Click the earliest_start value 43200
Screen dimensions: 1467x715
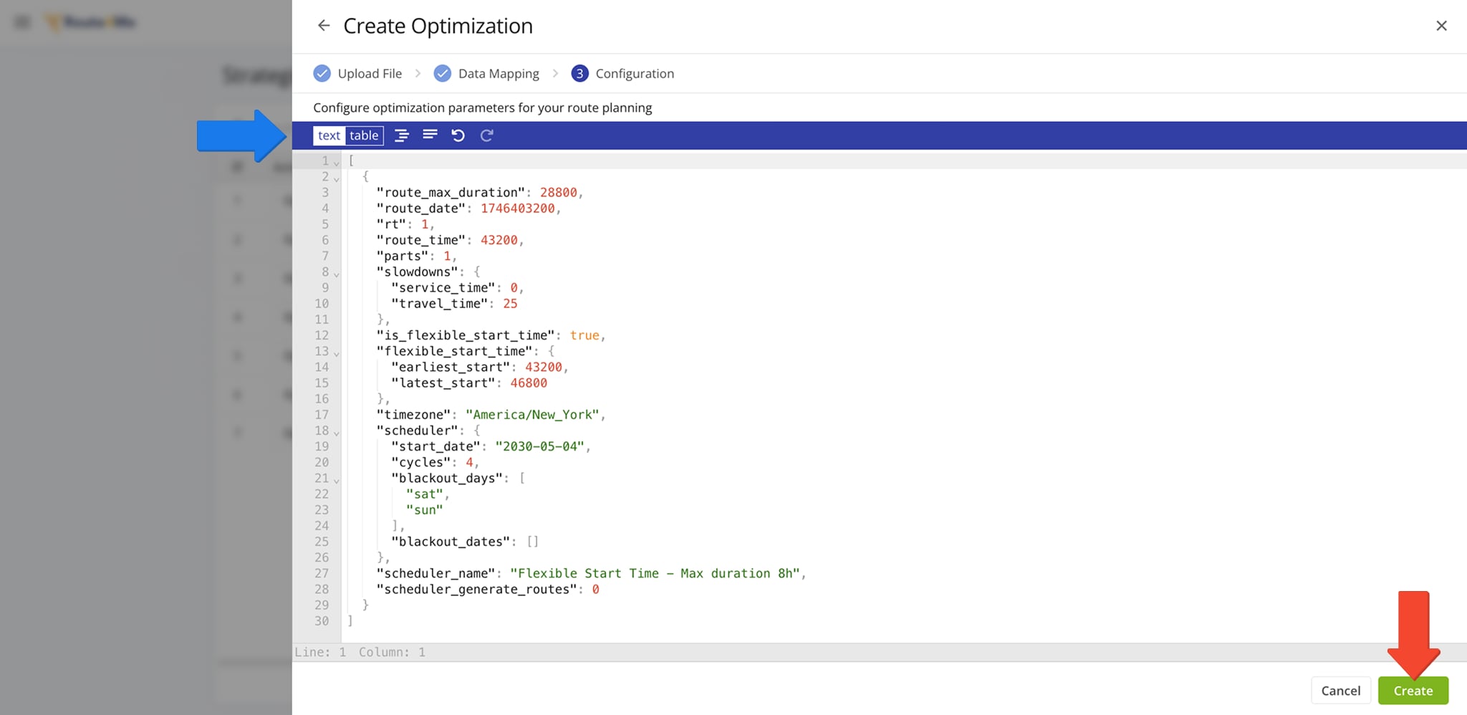click(x=543, y=367)
